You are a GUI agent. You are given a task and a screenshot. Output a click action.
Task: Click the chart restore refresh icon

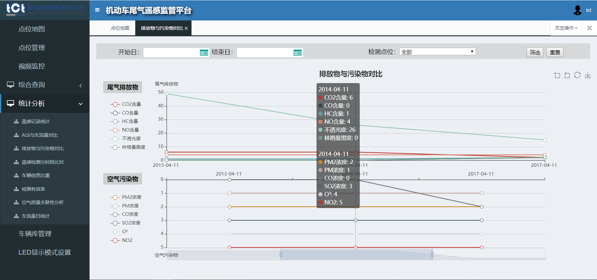[577, 75]
